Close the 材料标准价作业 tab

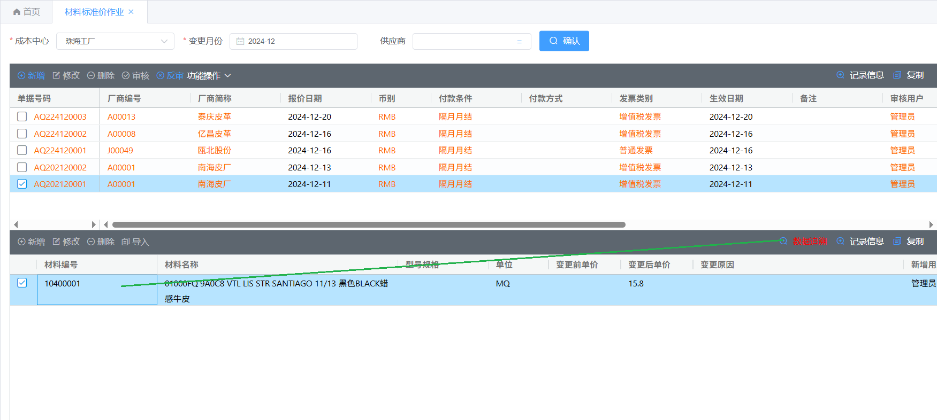(131, 12)
